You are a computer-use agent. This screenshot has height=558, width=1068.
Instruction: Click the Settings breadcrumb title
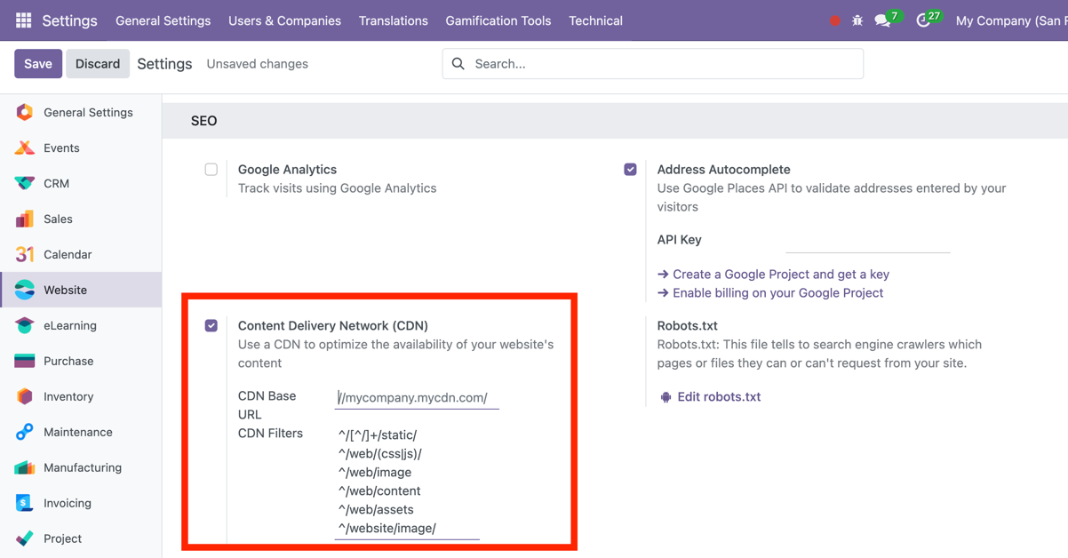(164, 64)
